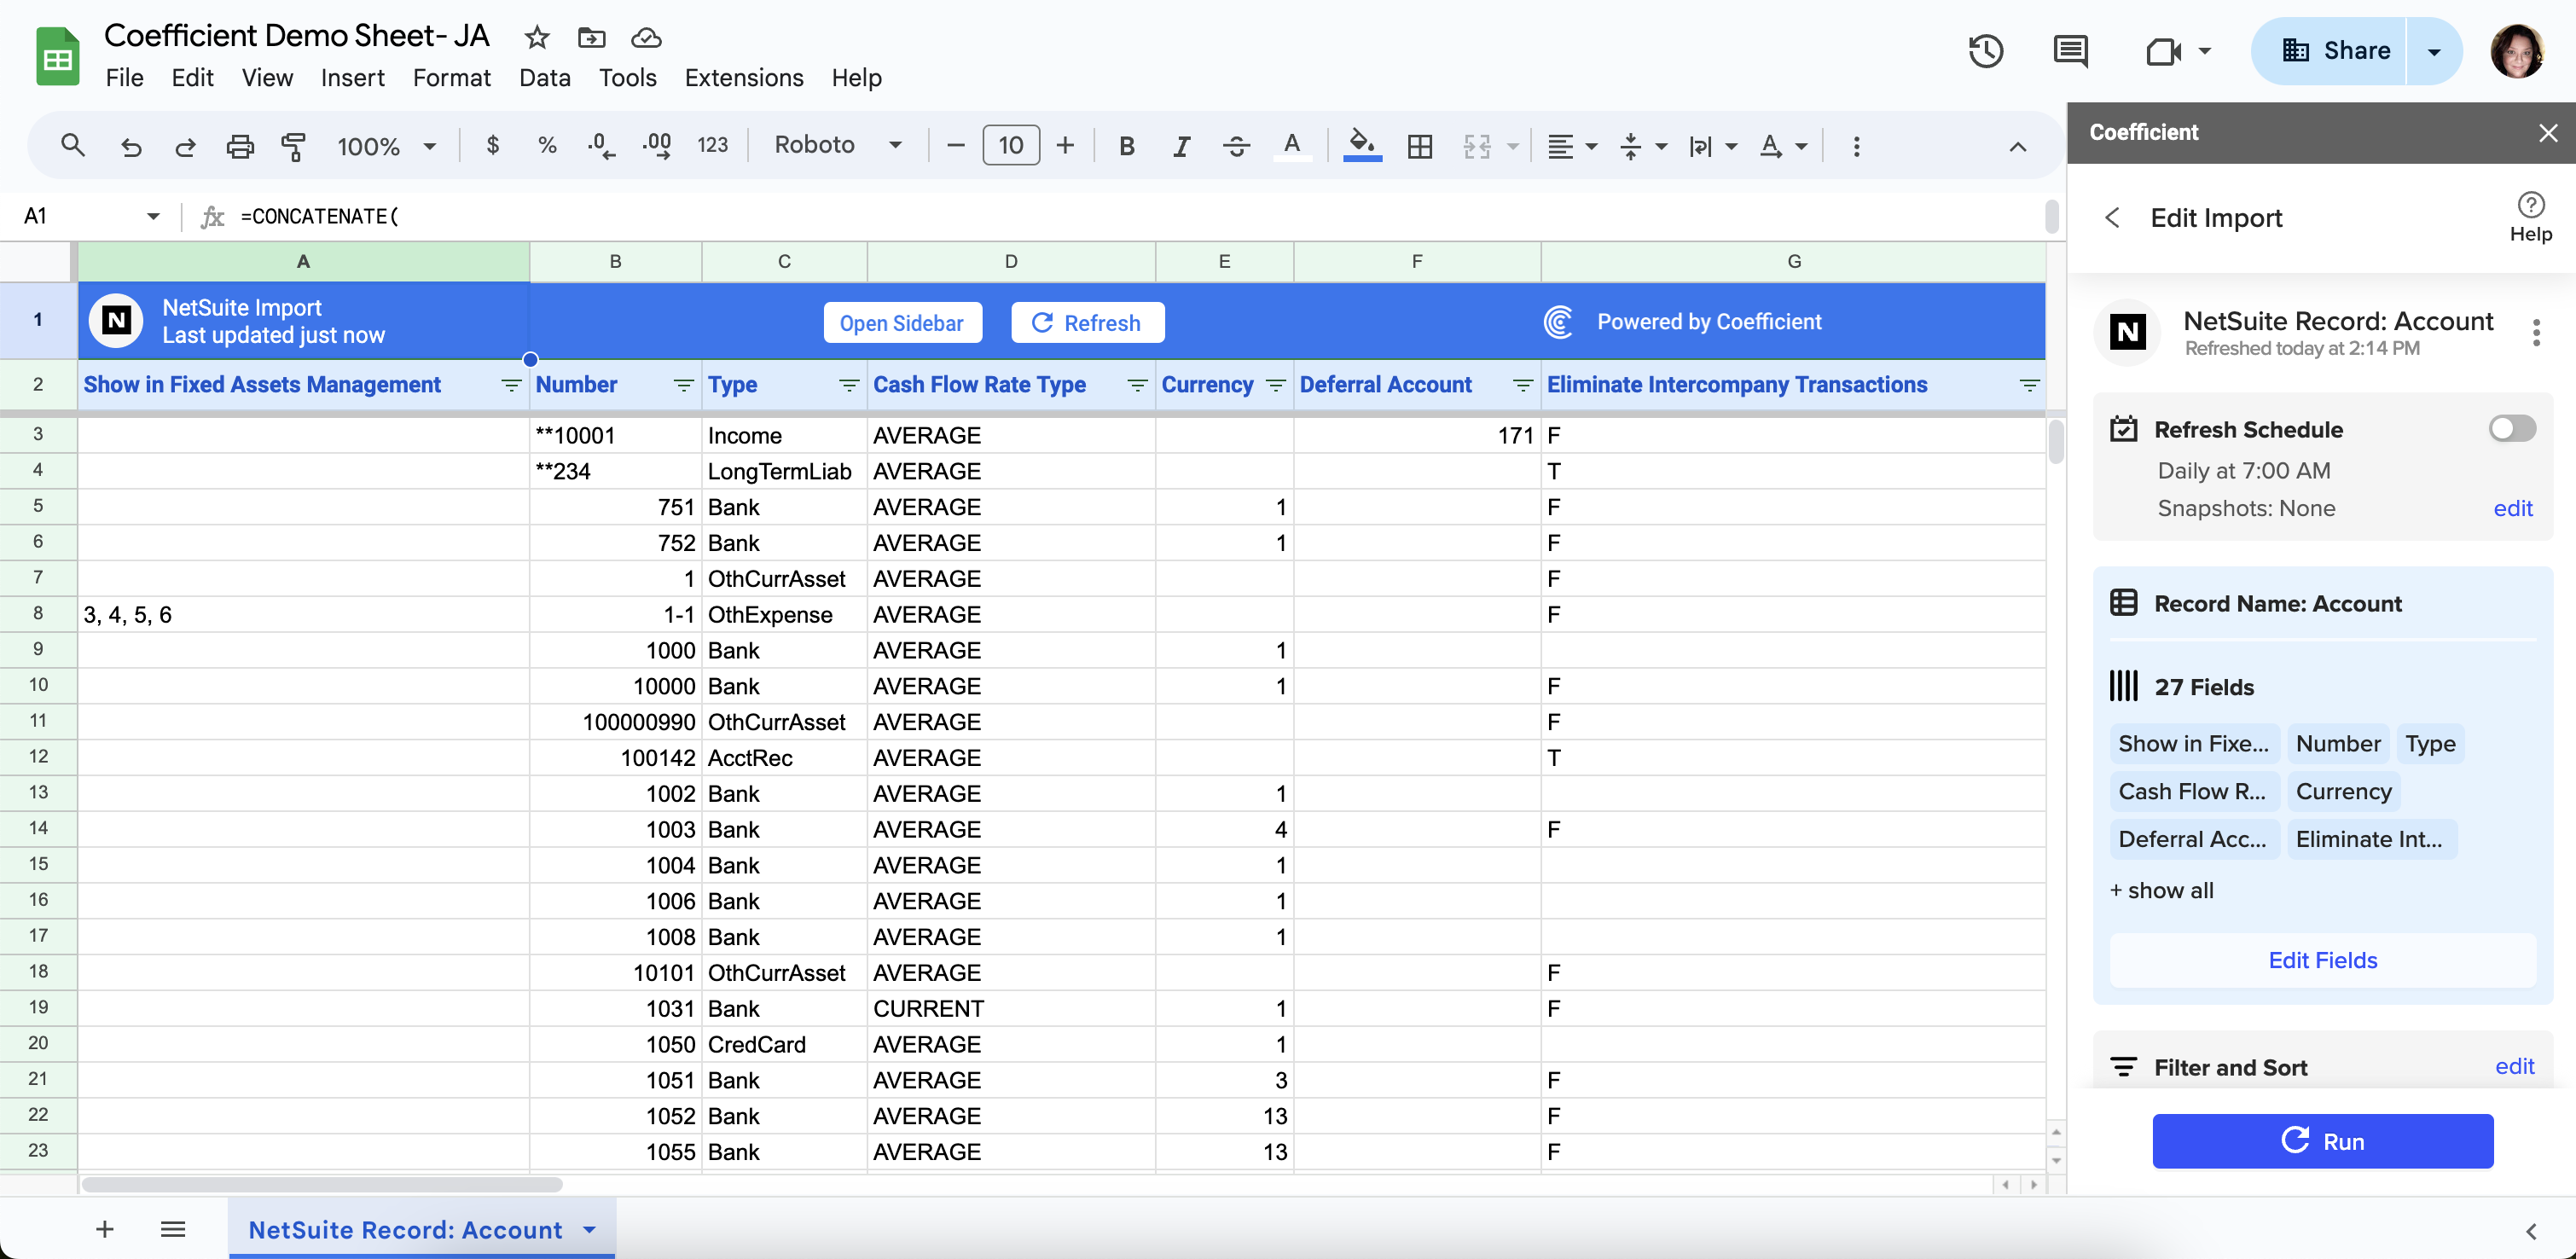
Task: Open vertical align dropdown
Action: click(1642, 146)
